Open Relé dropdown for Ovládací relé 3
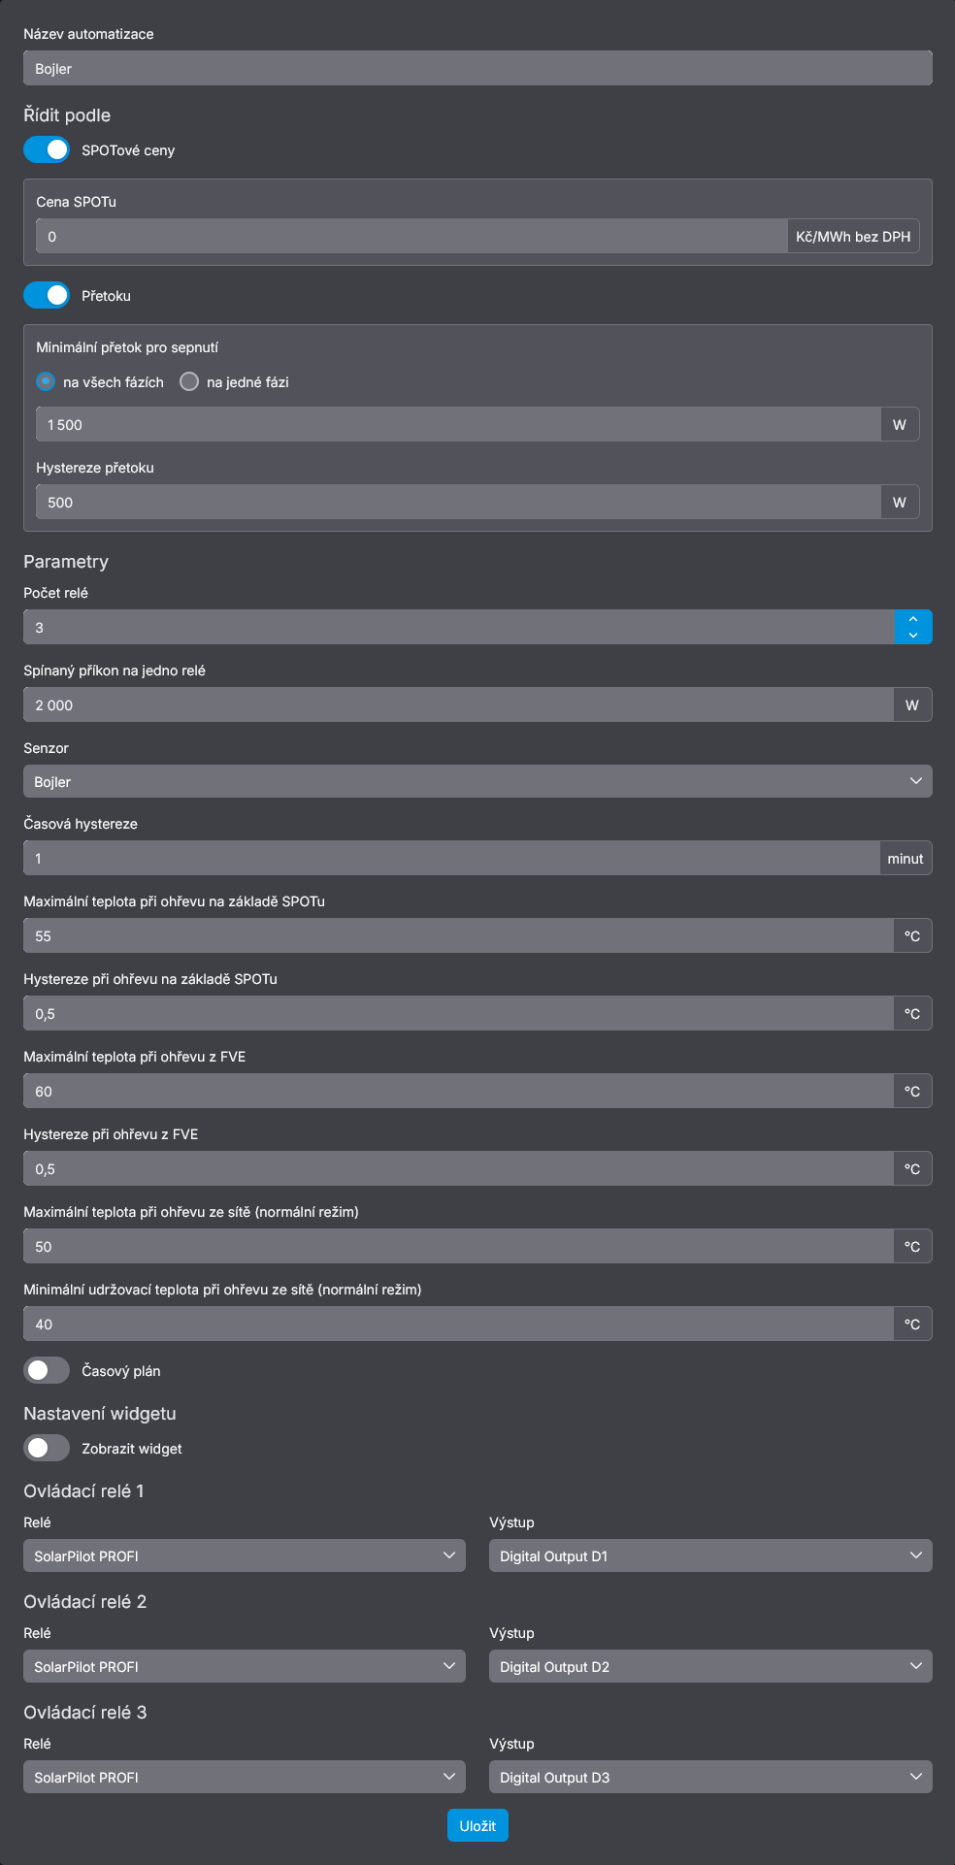Screen dimensions: 955x1865 [x=244, y=1778]
